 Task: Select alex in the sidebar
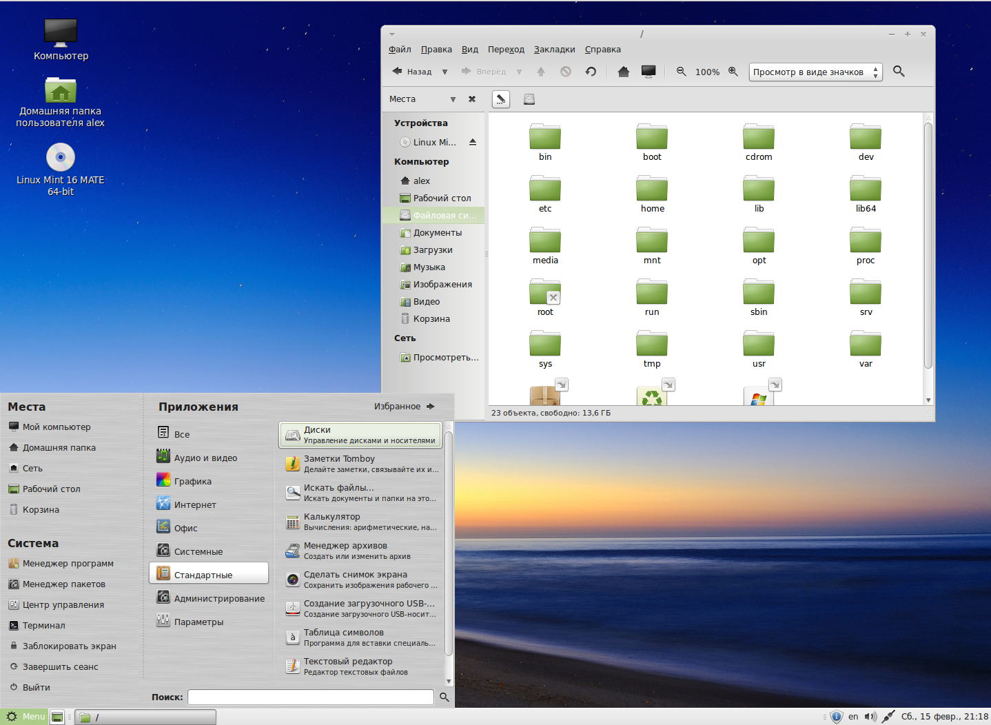click(433, 181)
